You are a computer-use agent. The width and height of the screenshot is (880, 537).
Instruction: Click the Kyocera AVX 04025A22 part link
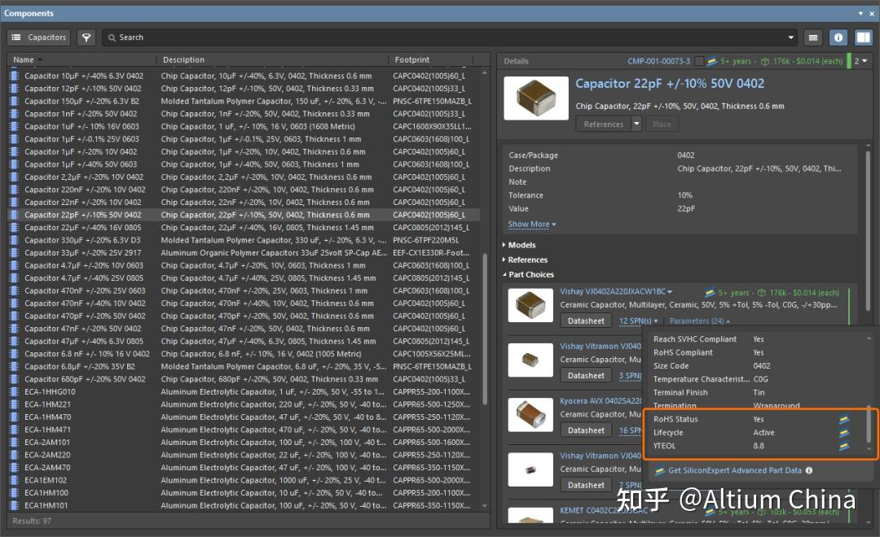pos(601,401)
